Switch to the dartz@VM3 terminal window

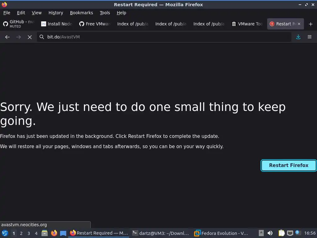161,233
